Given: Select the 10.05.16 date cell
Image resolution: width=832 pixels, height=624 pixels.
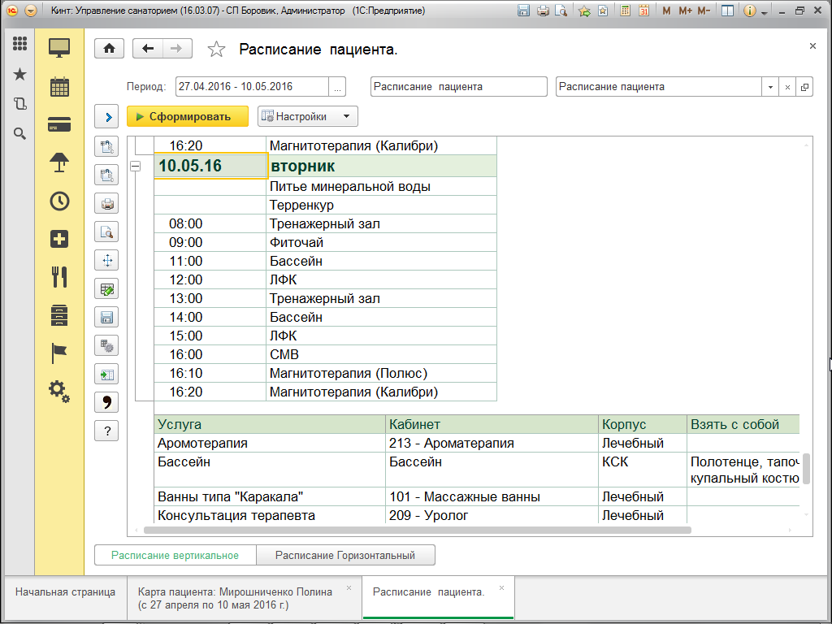Looking at the screenshot, I should 210,166.
